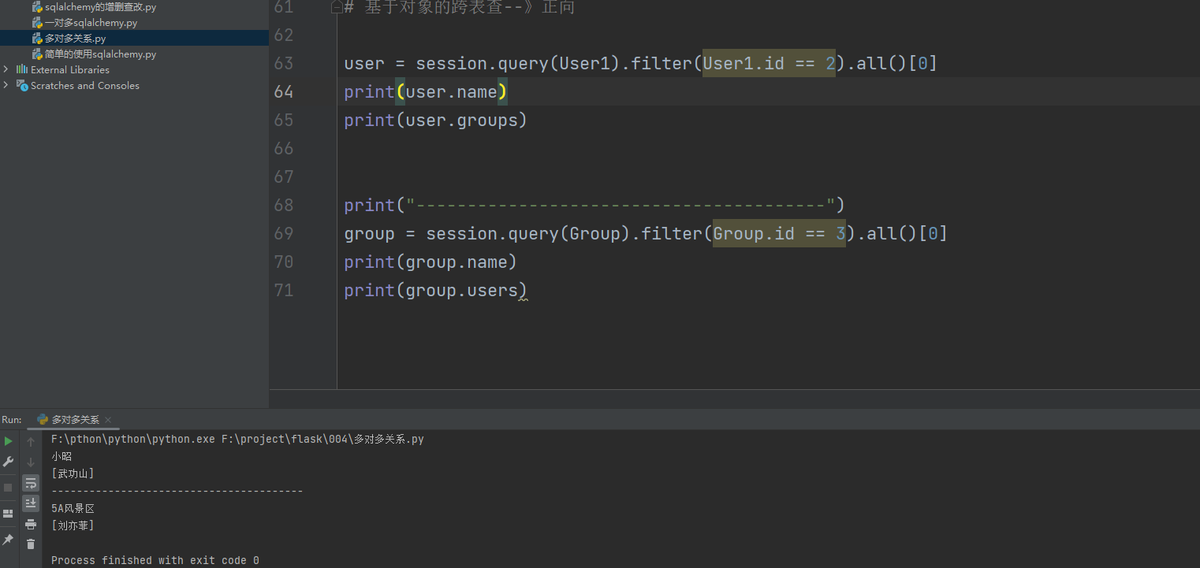
Task: Print the console output
Action: (31, 524)
